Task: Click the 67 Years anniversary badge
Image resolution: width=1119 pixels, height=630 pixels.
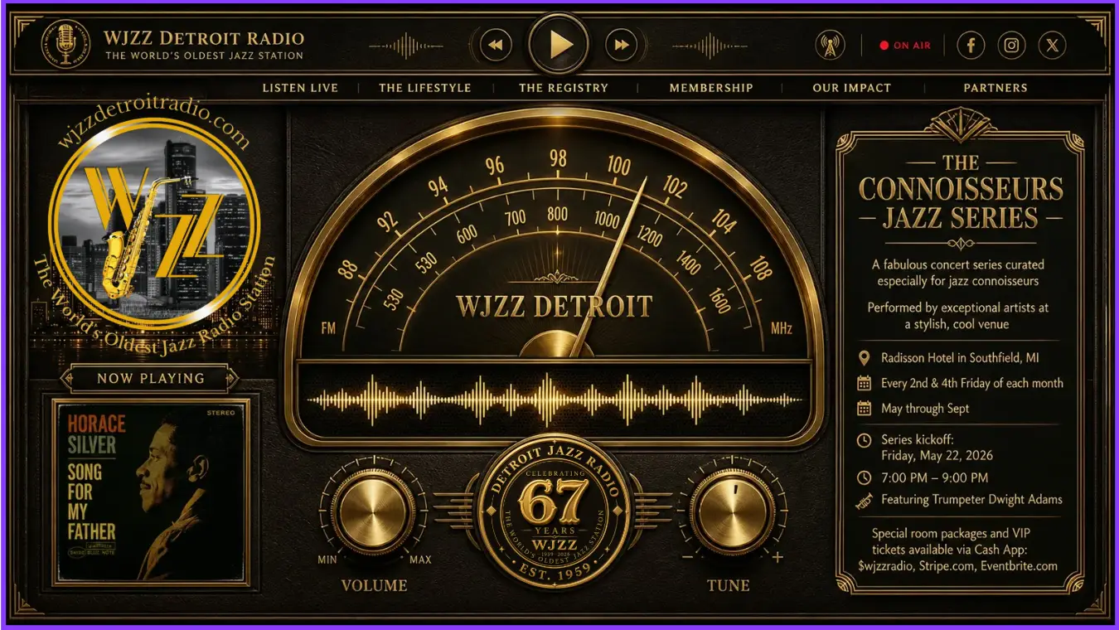Action: 554,511
